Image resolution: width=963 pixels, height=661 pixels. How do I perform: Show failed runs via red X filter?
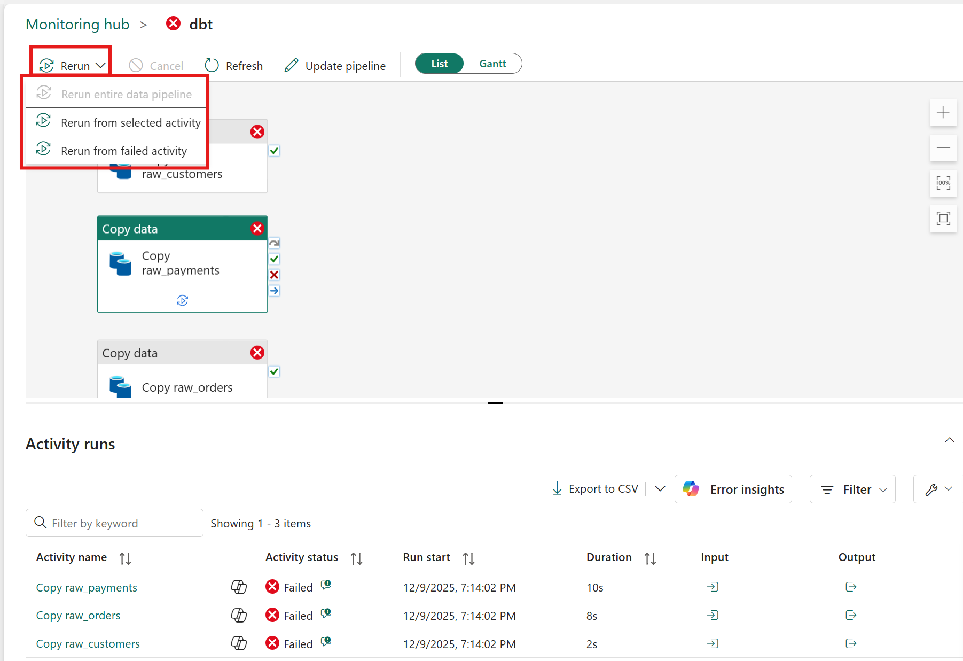274,275
